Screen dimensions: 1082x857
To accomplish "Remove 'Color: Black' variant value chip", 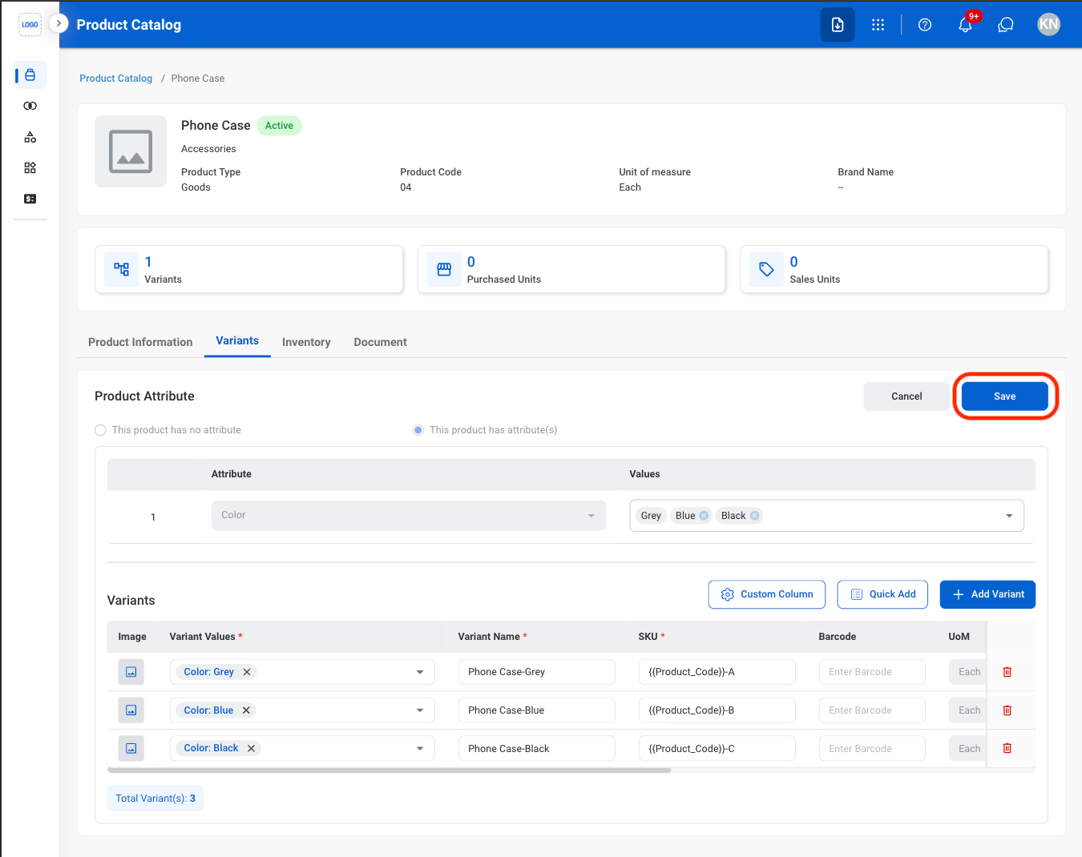I will (x=251, y=749).
